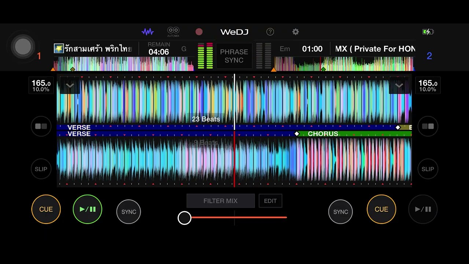The image size is (469, 264).
Task: Open deck 1 tempo 165.0 BPM display
Action: (x=41, y=86)
